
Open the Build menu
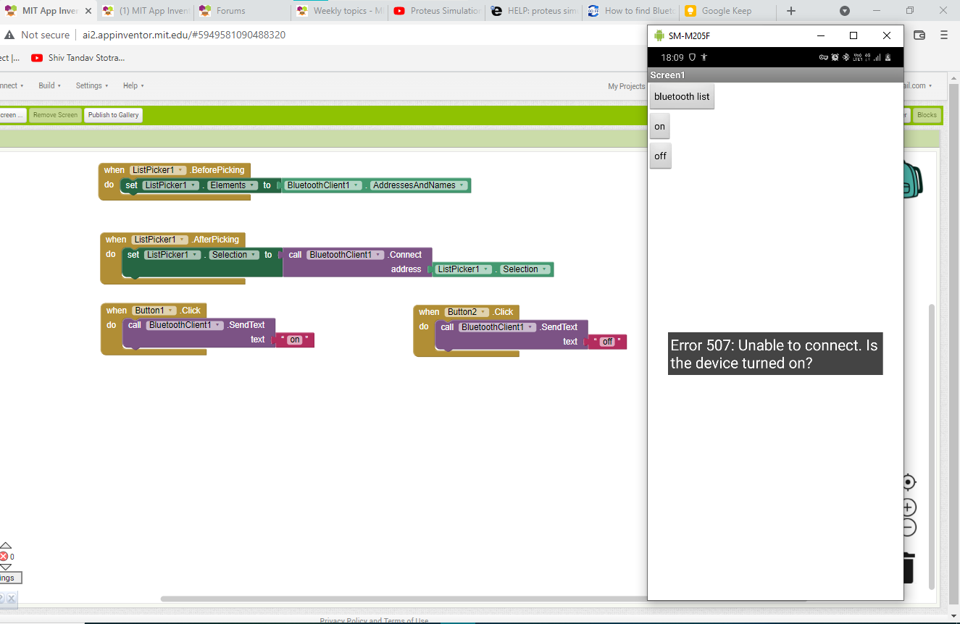pos(51,85)
